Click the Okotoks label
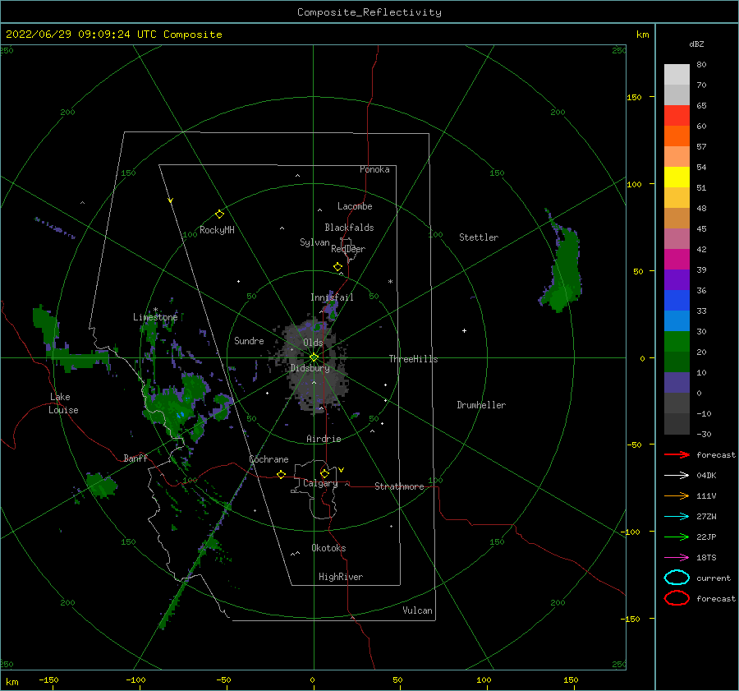This screenshot has width=739, height=691. click(328, 548)
